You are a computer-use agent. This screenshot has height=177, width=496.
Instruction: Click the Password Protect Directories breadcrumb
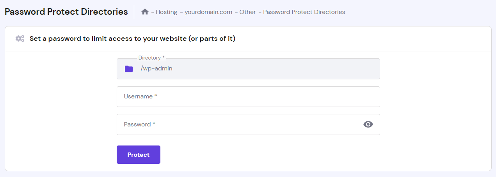tap(304, 12)
